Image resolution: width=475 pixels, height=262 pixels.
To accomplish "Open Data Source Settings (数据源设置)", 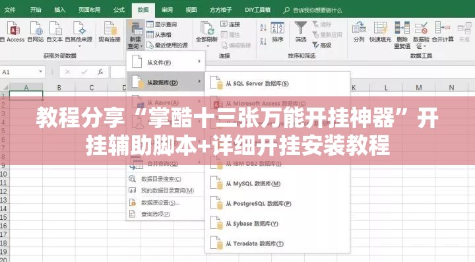I will click(166, 203).
